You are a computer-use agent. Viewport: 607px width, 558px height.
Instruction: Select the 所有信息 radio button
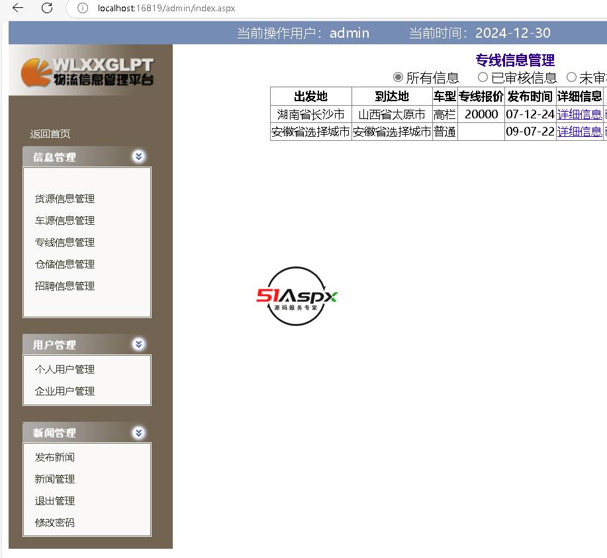pyautogui.click(x=398, y=77)
